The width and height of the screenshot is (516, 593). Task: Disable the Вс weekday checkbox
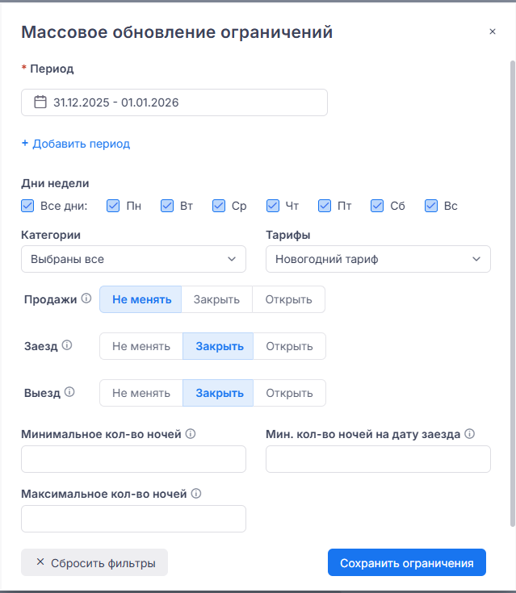click(431, 206)
